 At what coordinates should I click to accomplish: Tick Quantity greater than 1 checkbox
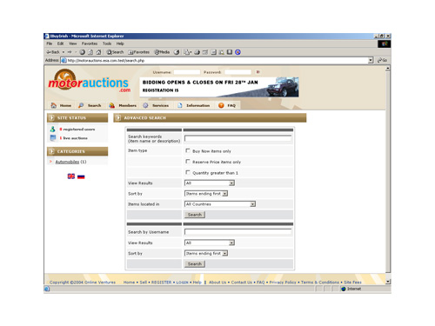point(188,172)
